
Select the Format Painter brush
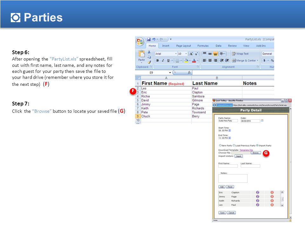click(x=149, y=62)
